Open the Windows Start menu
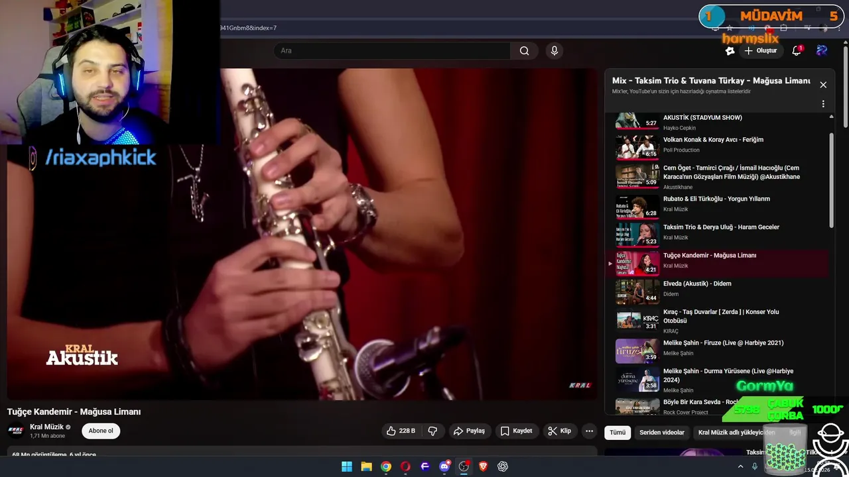 [x=346, y=466]
